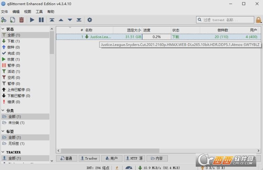The width and height of the screenshot is (263, 170).
Task: Click the red delete torrent trash icon
Action: coord(22,20)
